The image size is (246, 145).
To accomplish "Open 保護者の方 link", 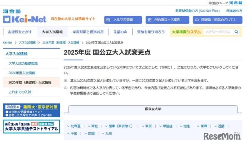I will coord(234,11).
